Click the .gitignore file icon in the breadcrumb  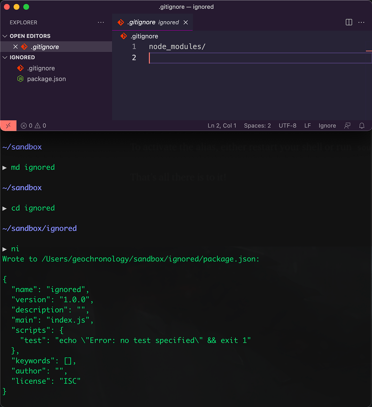pos(124,36)
